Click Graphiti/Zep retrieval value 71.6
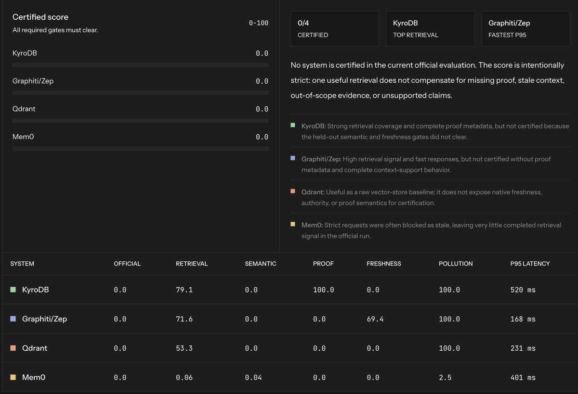This screenshot has height=394, width=578. click(x=184, y=319)
